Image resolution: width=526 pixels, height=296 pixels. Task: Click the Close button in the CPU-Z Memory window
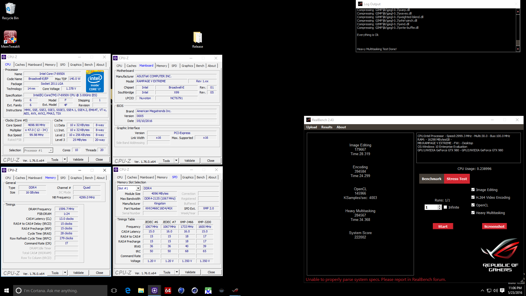[x=99, y=273]
